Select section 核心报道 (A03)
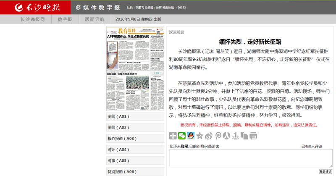The width and height of the screenshot is (336, 176). click(135, 139)
